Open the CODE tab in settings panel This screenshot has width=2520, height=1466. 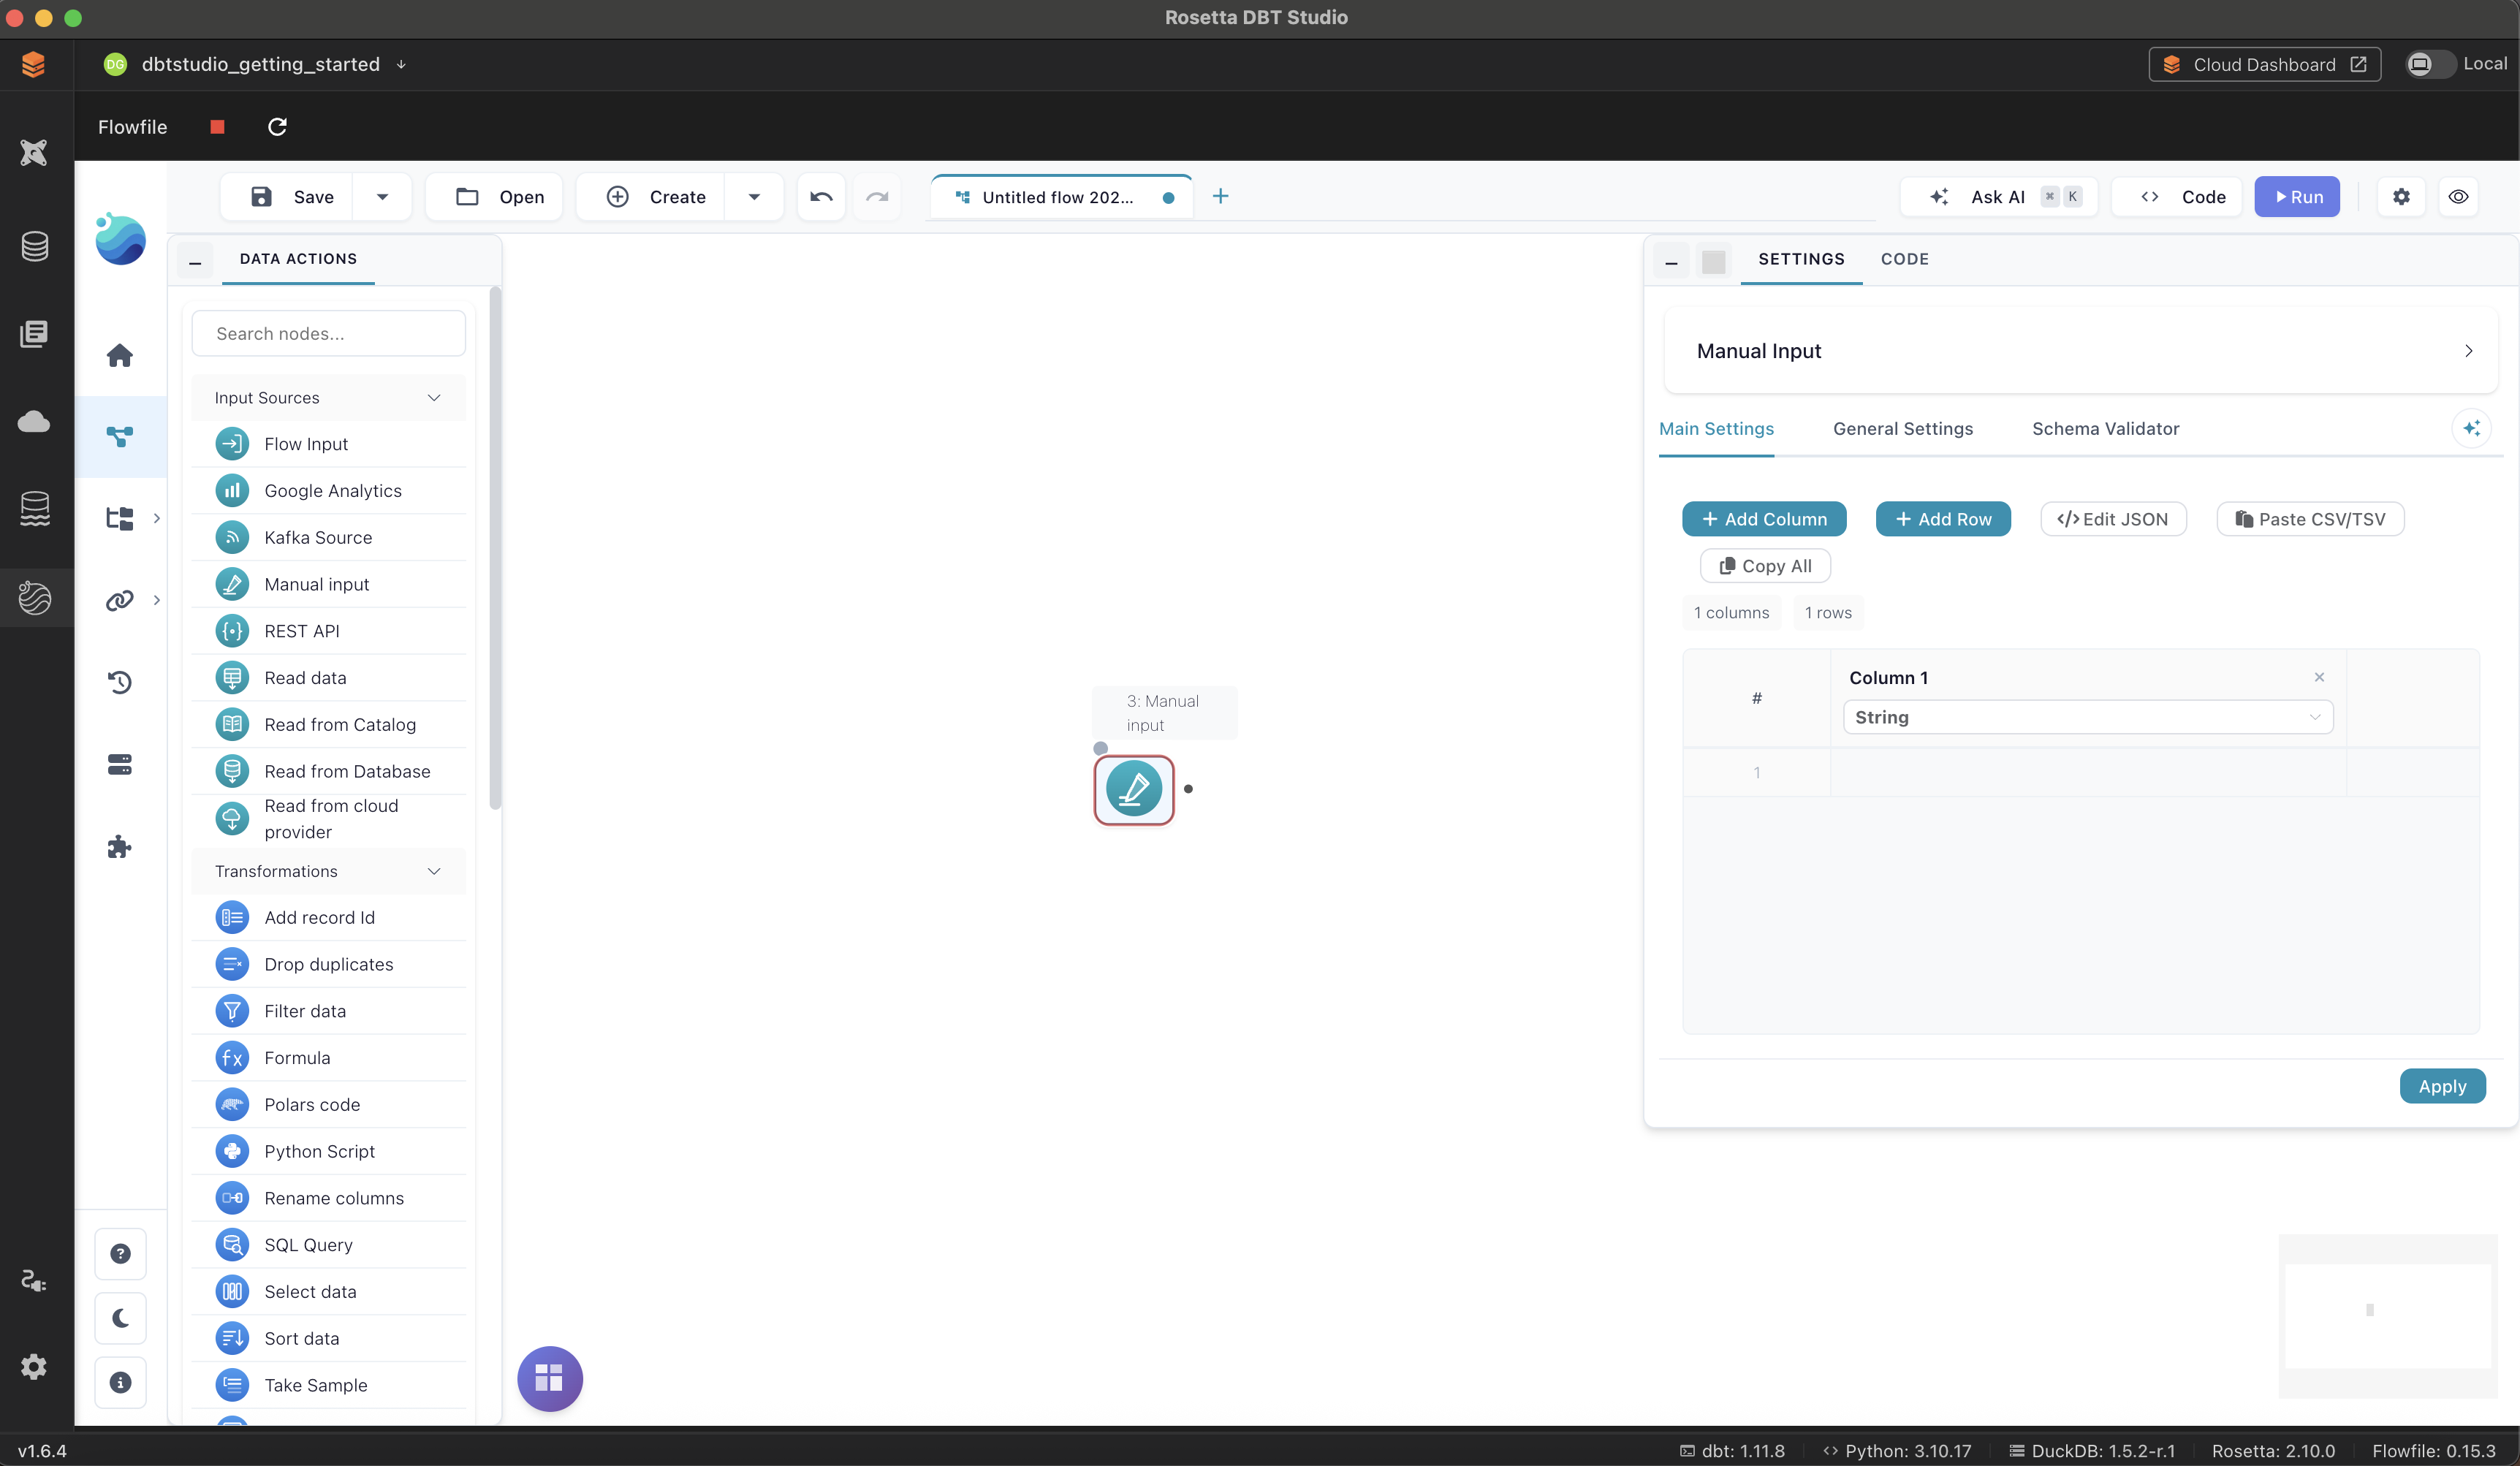(1904, 258)
